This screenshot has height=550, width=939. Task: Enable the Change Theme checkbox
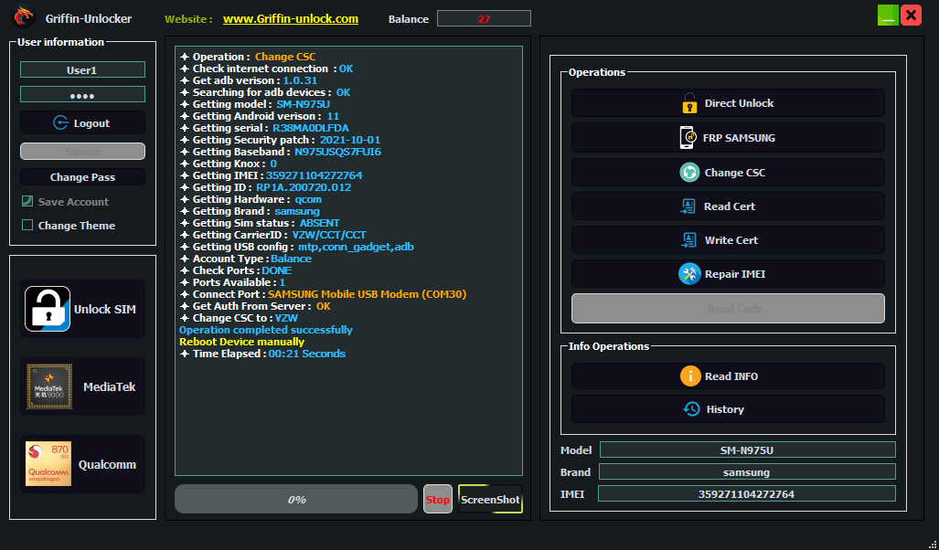[27, 225]
